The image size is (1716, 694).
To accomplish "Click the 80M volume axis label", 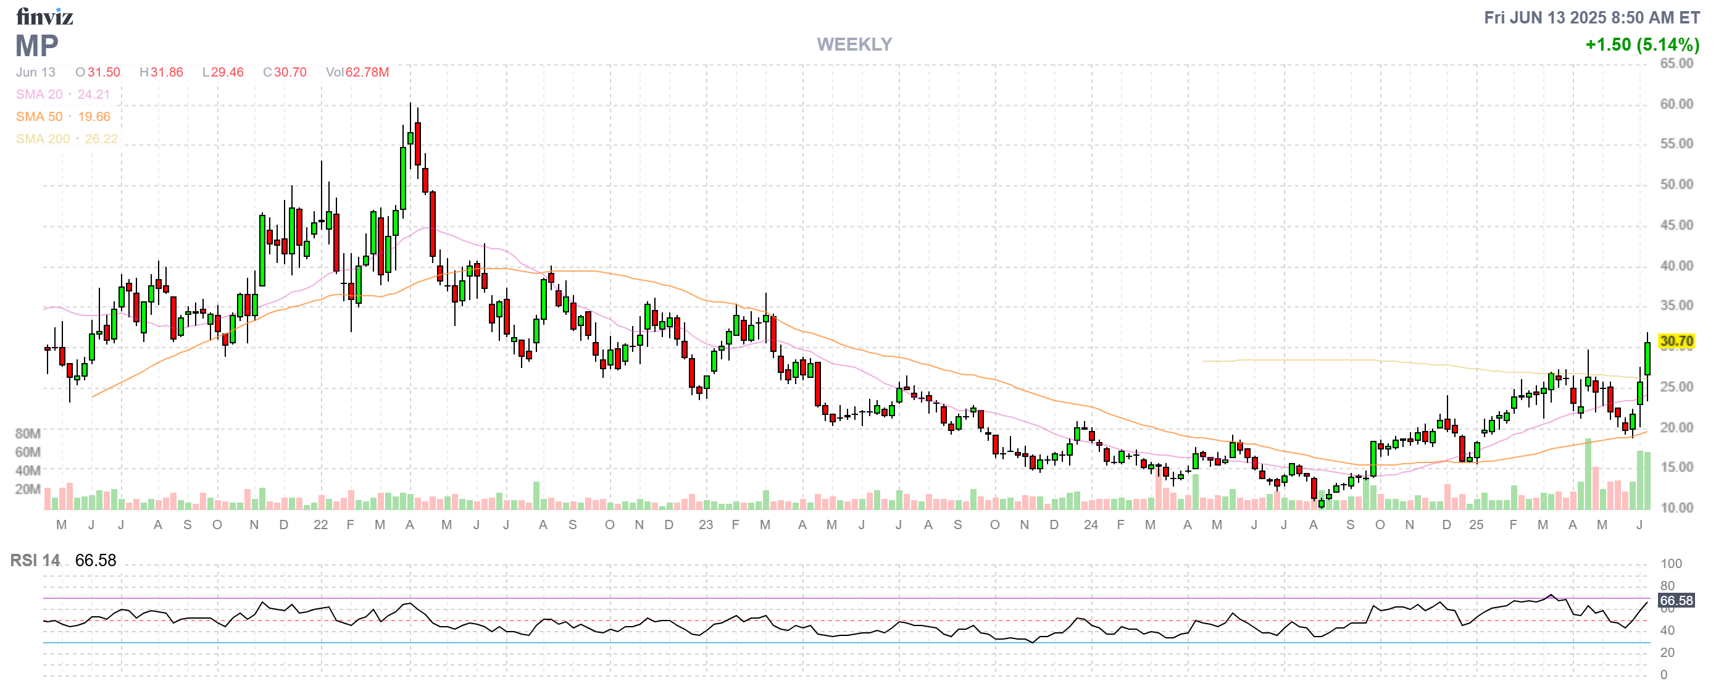I will [27, 433].
